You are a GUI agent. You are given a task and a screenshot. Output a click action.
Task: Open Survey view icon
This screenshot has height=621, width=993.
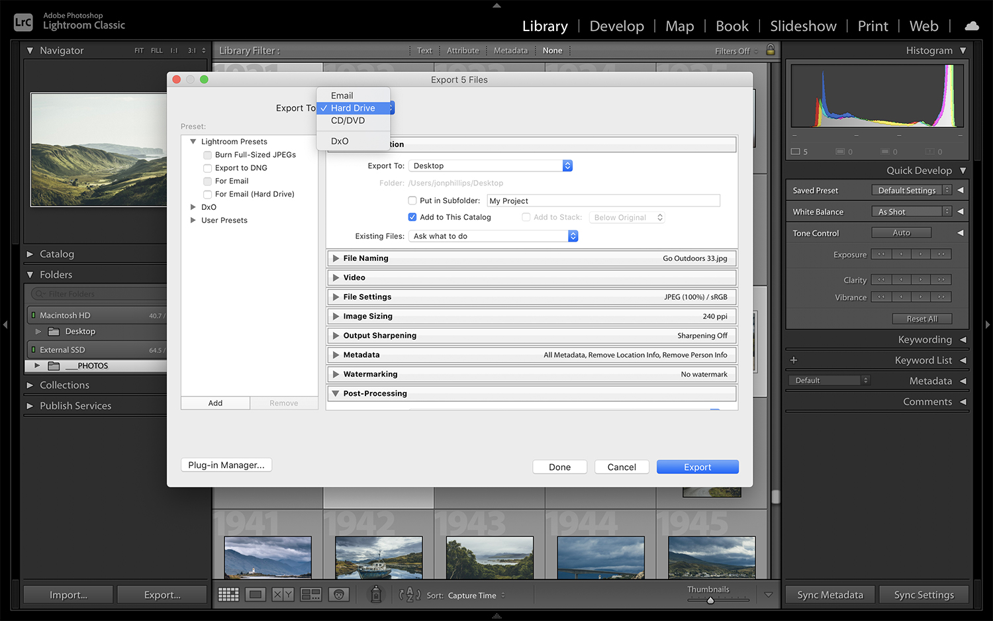click(x=311, y=595)
